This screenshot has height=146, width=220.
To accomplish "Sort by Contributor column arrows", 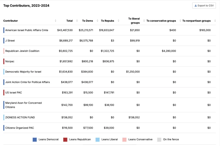I will point(56,21).
